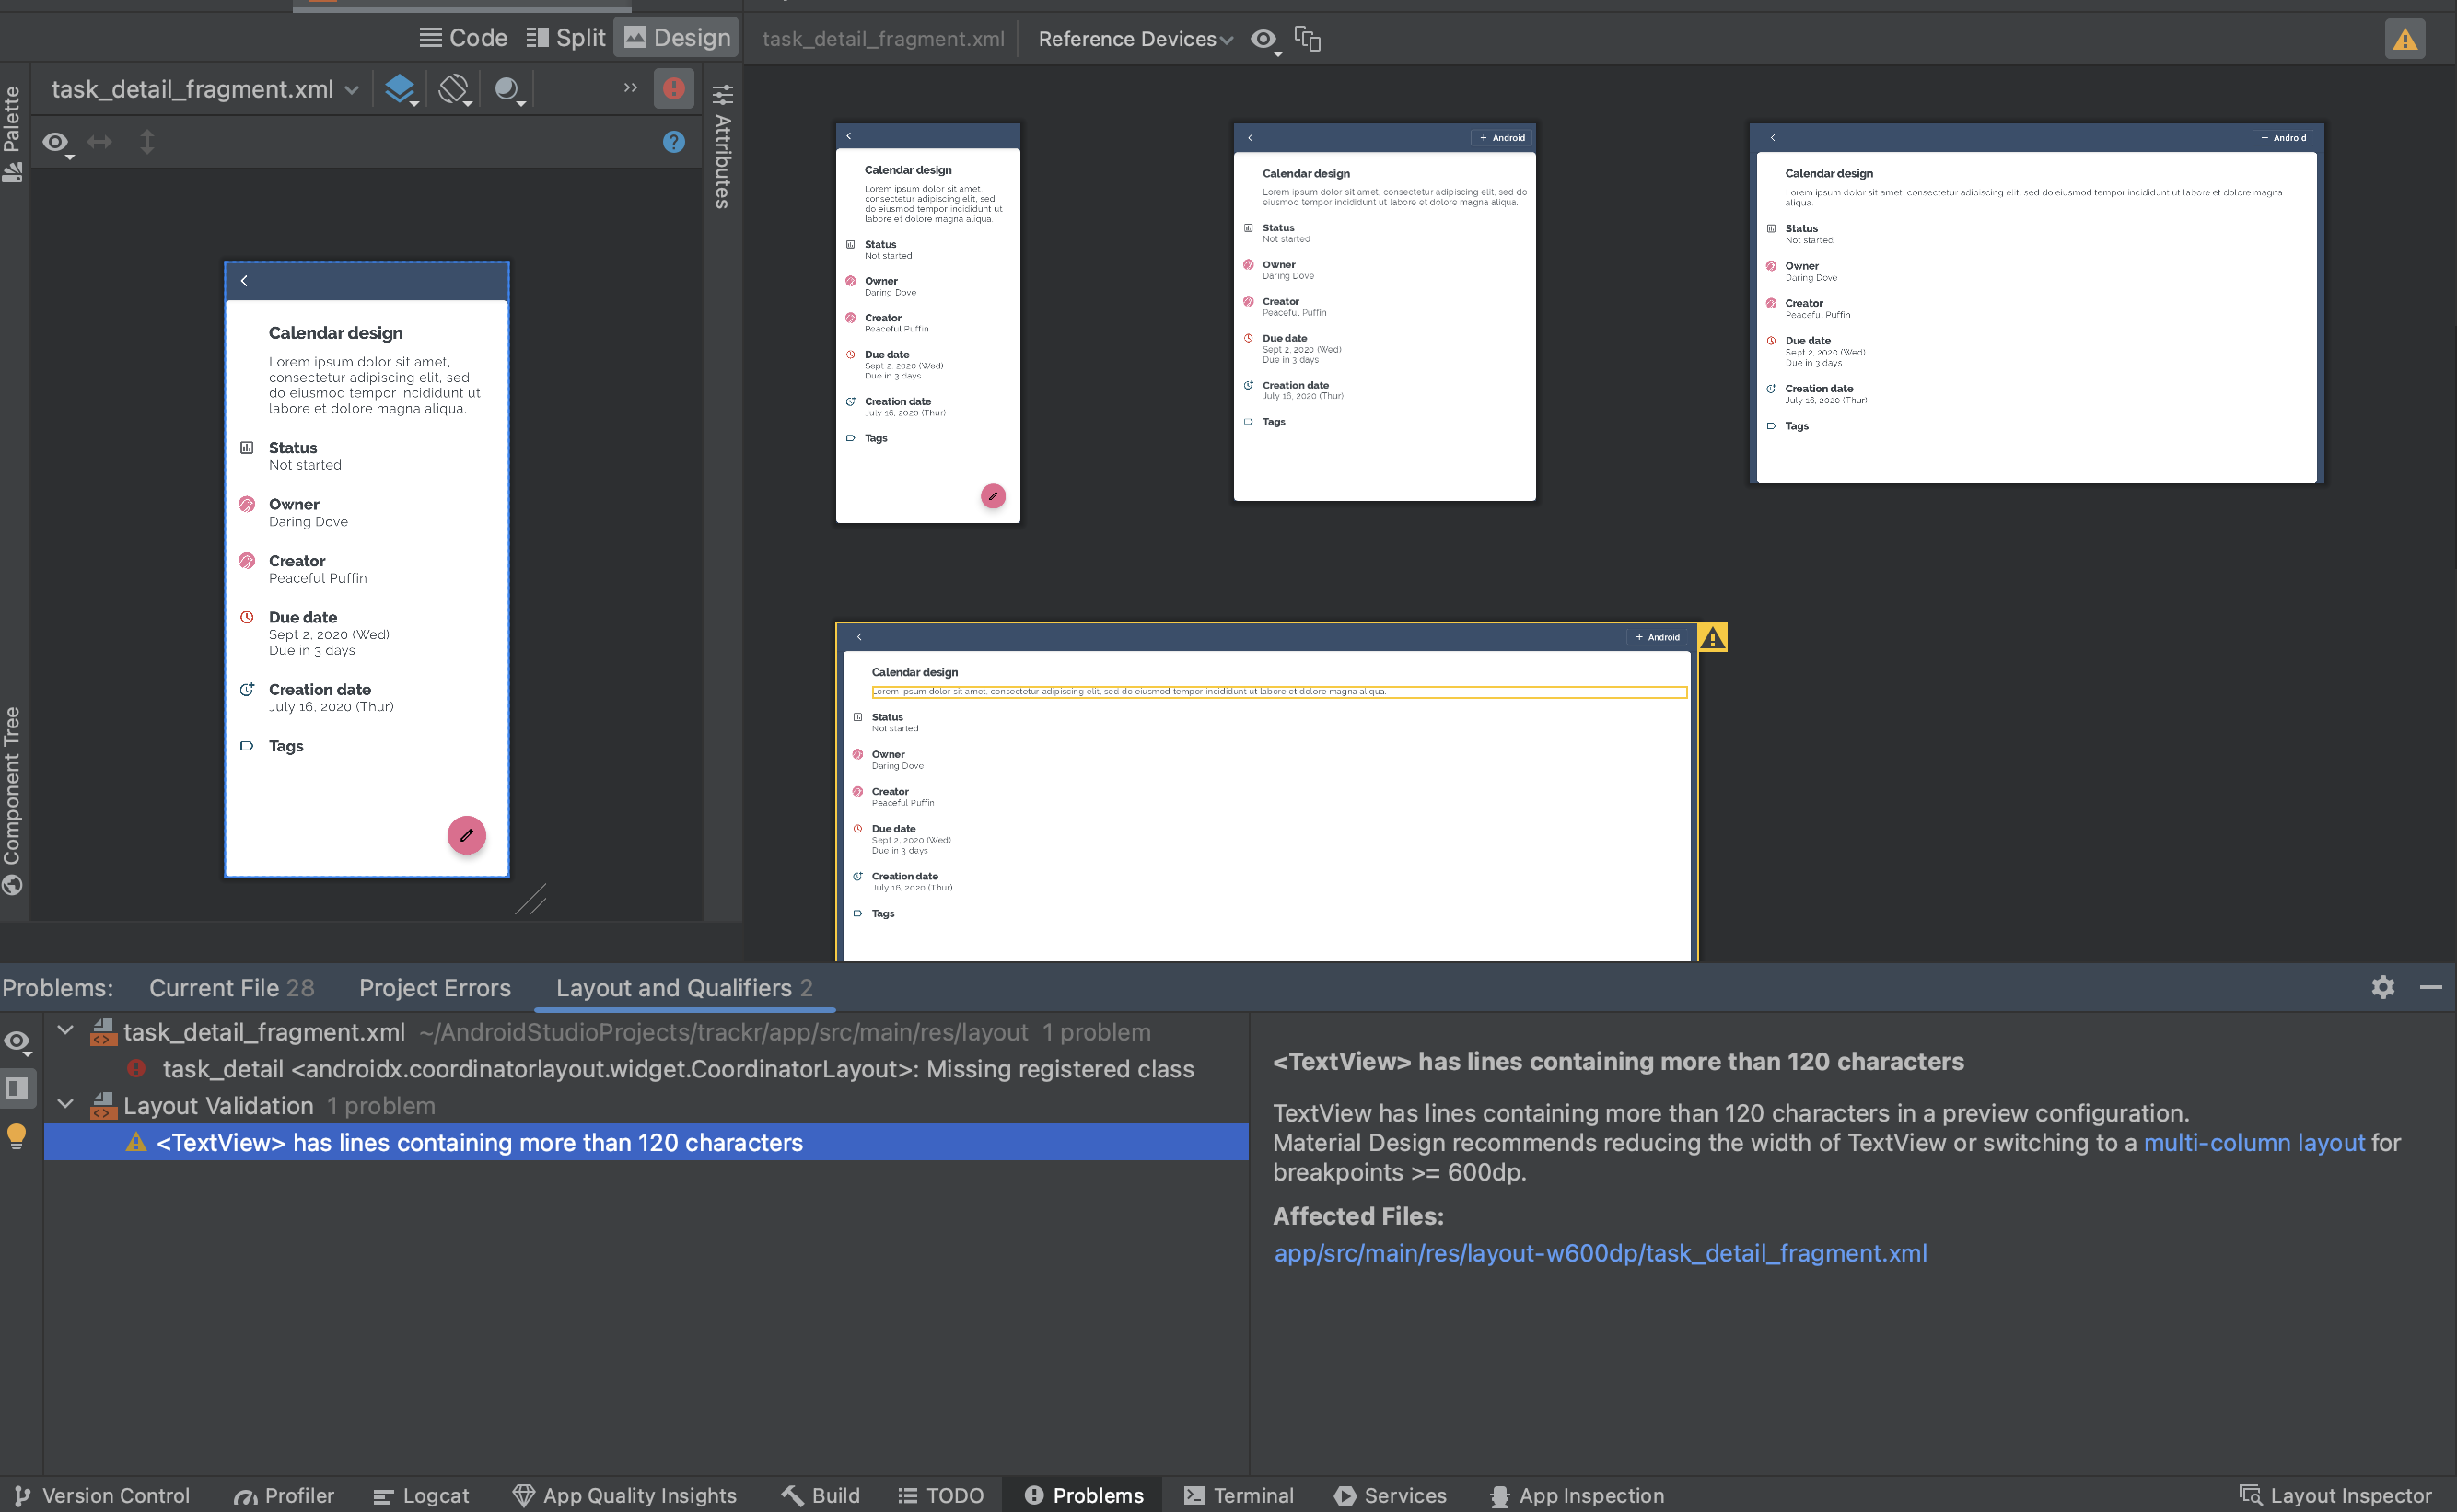The height and width of the screenshot is (1512, 2457).
Task: Click the affected file path link
Action: (1601, 1250)
